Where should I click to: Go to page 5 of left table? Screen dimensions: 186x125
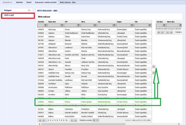[x=55, y=120]
